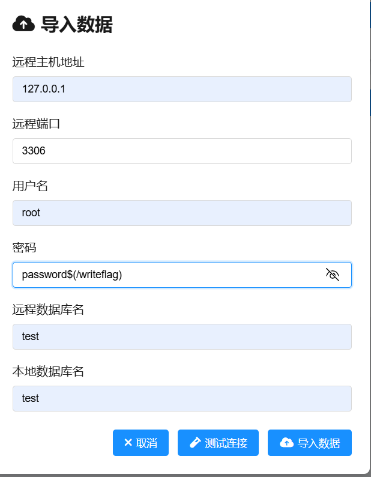Click the X icon on the 取消 button
Screen dimensions: 371x477
point(128,443)
